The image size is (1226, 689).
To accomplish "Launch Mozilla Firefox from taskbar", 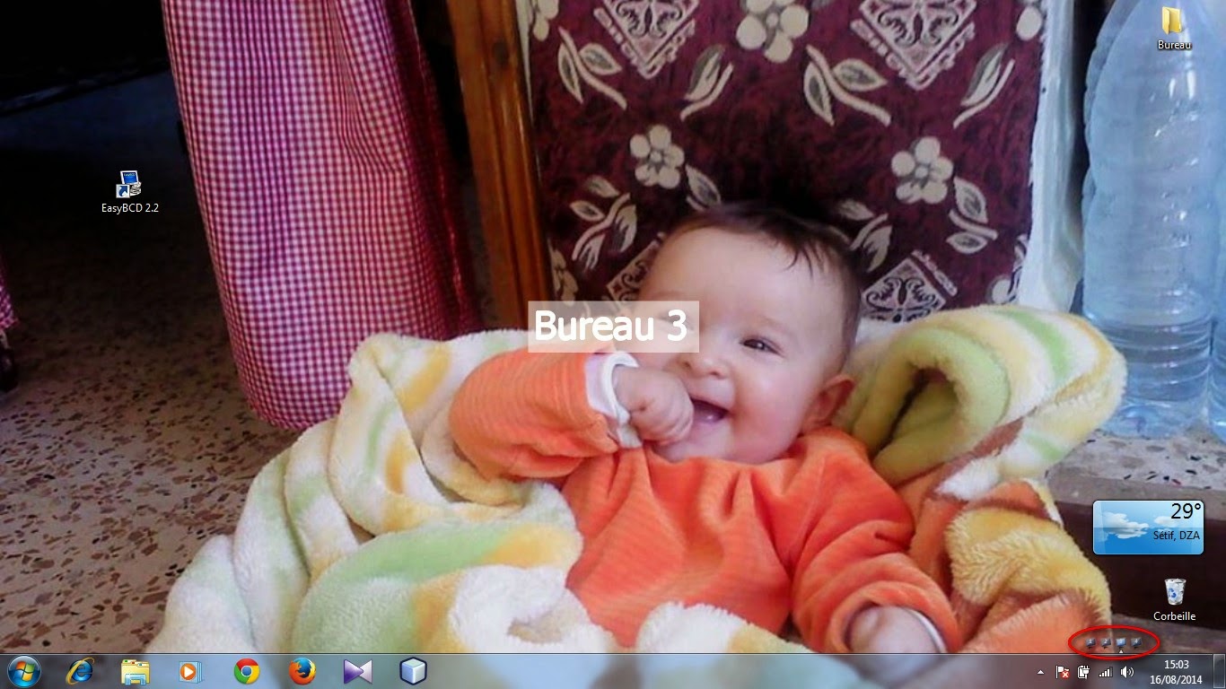I will coord(302,671).
